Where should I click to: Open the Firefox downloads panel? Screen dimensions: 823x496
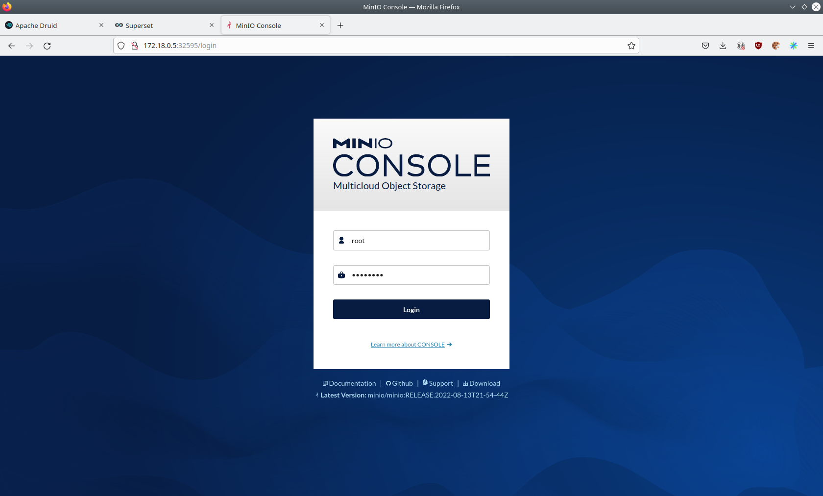[723, 46]
